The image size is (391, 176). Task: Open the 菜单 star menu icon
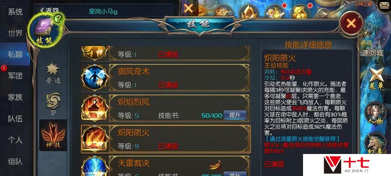click(x=376, y=78)
